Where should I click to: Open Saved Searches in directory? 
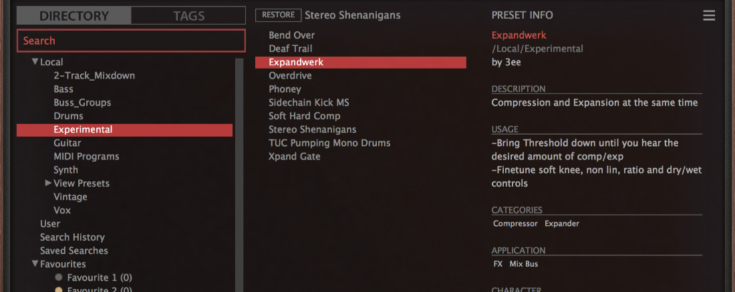click(x=73, y=251)
